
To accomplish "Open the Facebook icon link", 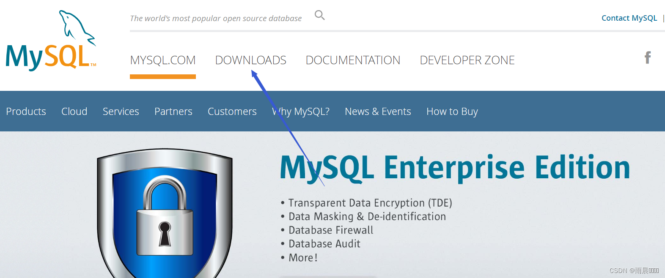I will pos(648,57).
